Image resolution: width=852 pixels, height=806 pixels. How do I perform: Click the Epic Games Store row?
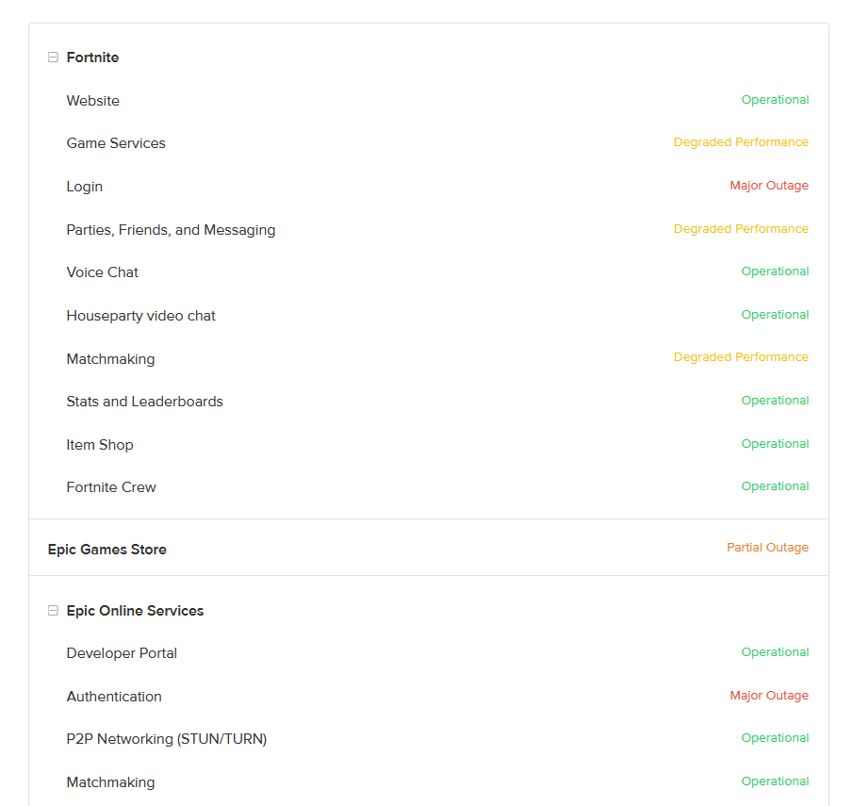(x=107, y=550)
